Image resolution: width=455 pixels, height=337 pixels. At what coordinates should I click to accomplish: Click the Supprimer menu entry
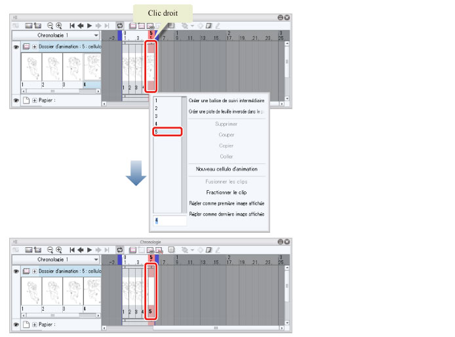tap(226, 124)
